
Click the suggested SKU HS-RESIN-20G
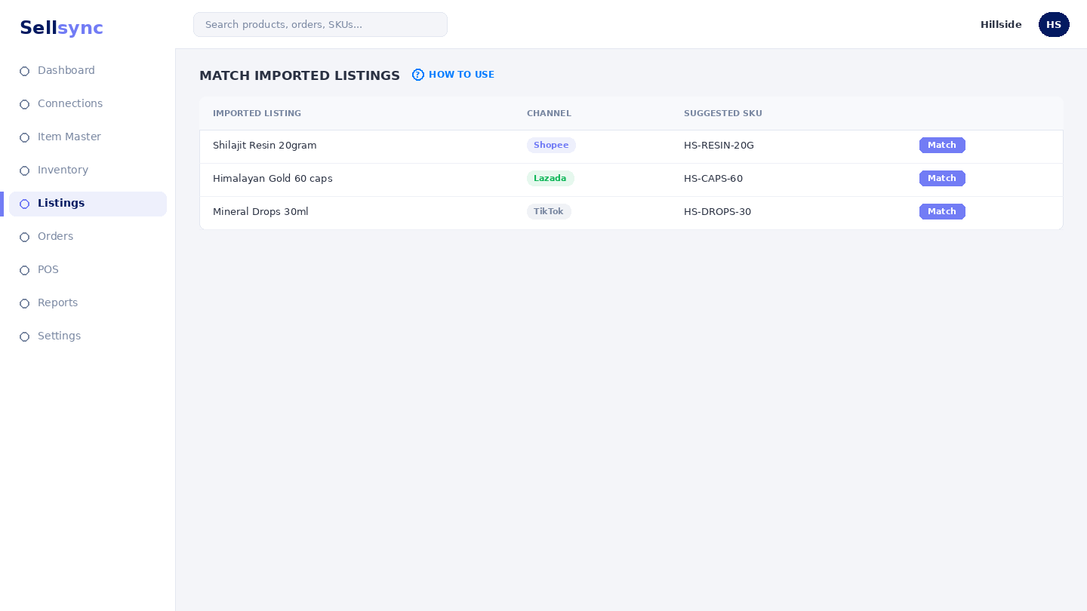[x=719, y=146]
